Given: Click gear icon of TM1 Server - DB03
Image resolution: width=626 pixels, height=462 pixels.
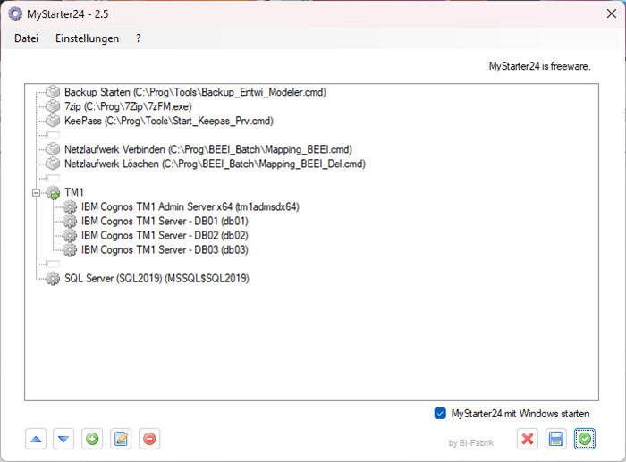Looking at the screenshot, I should point(70,249).
